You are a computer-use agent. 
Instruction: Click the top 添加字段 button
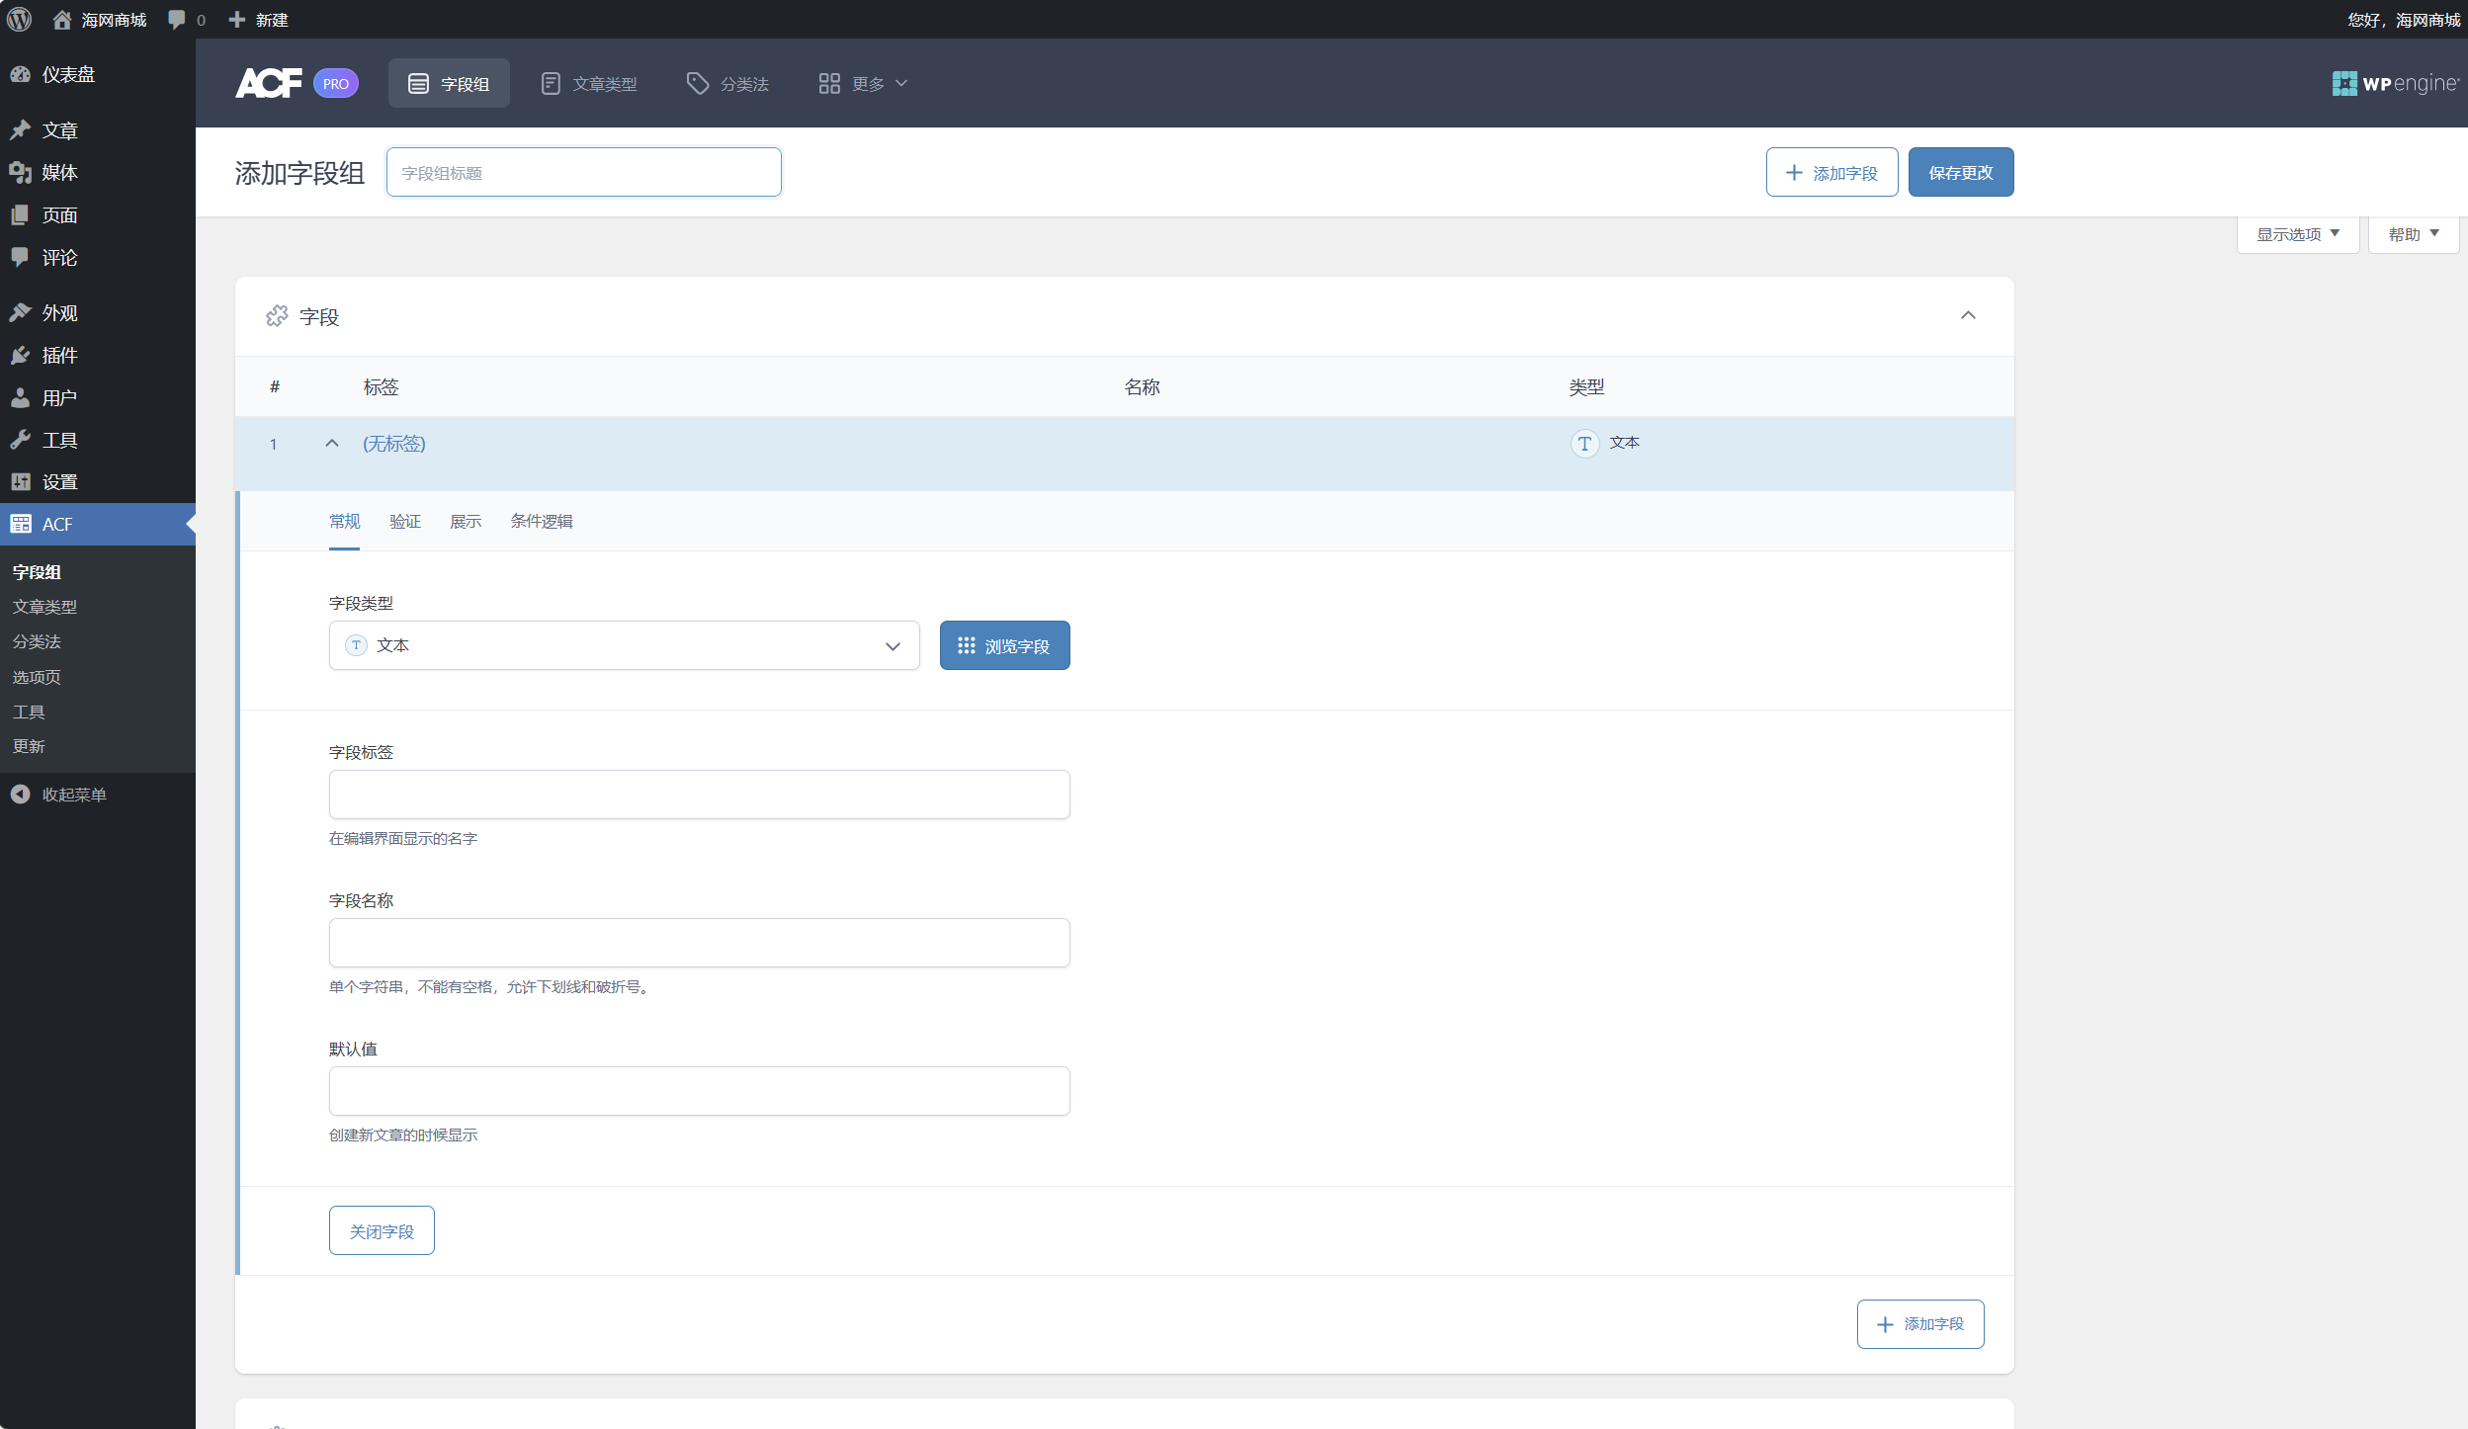pos(1831,172)
